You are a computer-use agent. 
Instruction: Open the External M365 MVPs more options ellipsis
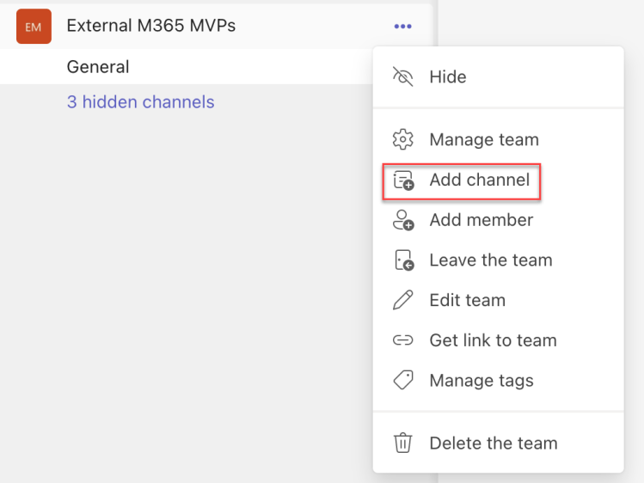pos(402,27)
